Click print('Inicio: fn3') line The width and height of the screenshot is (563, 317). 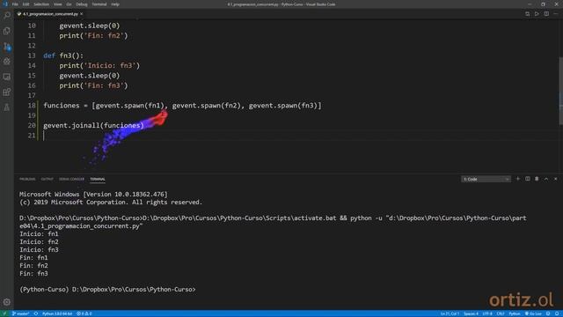[99, 66]
